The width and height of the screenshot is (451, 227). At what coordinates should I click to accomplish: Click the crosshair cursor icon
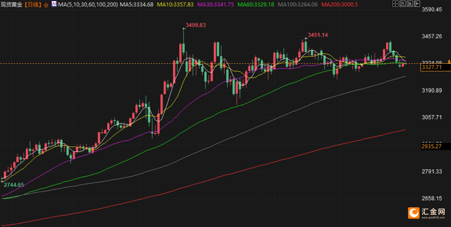(396, 4)
